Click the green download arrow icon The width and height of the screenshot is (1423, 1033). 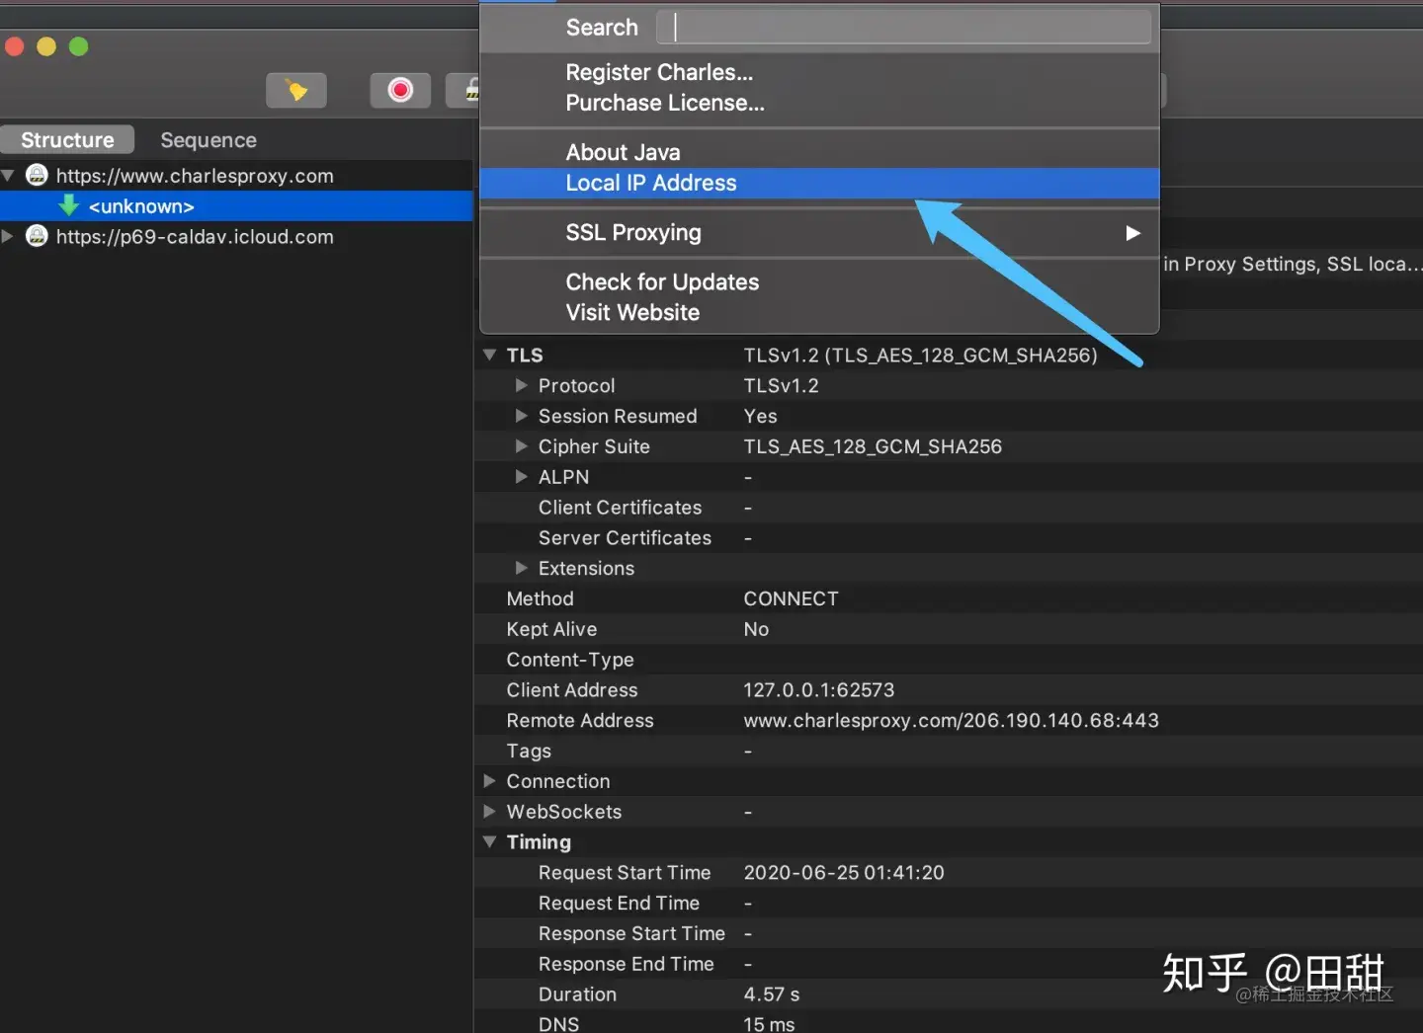point(68,205)
